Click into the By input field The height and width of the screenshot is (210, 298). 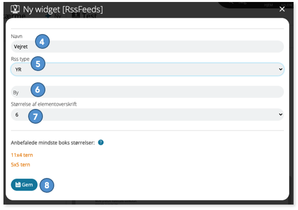tap(148, 92)
